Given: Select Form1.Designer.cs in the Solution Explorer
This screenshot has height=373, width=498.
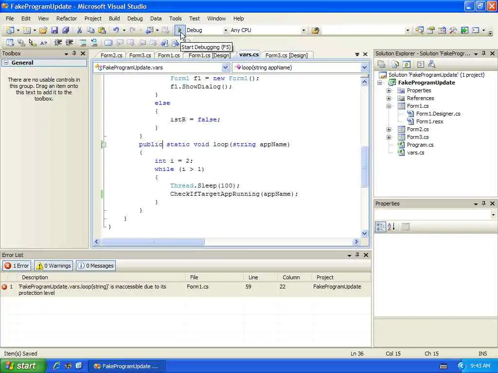Looking at the screenshot, I should click(x=438, y=114).
